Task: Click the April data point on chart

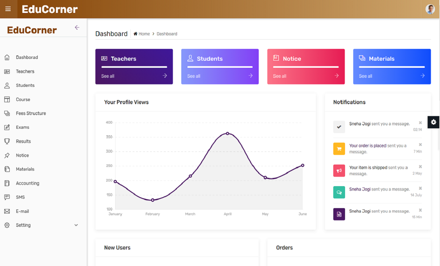Action: [228, 133]
